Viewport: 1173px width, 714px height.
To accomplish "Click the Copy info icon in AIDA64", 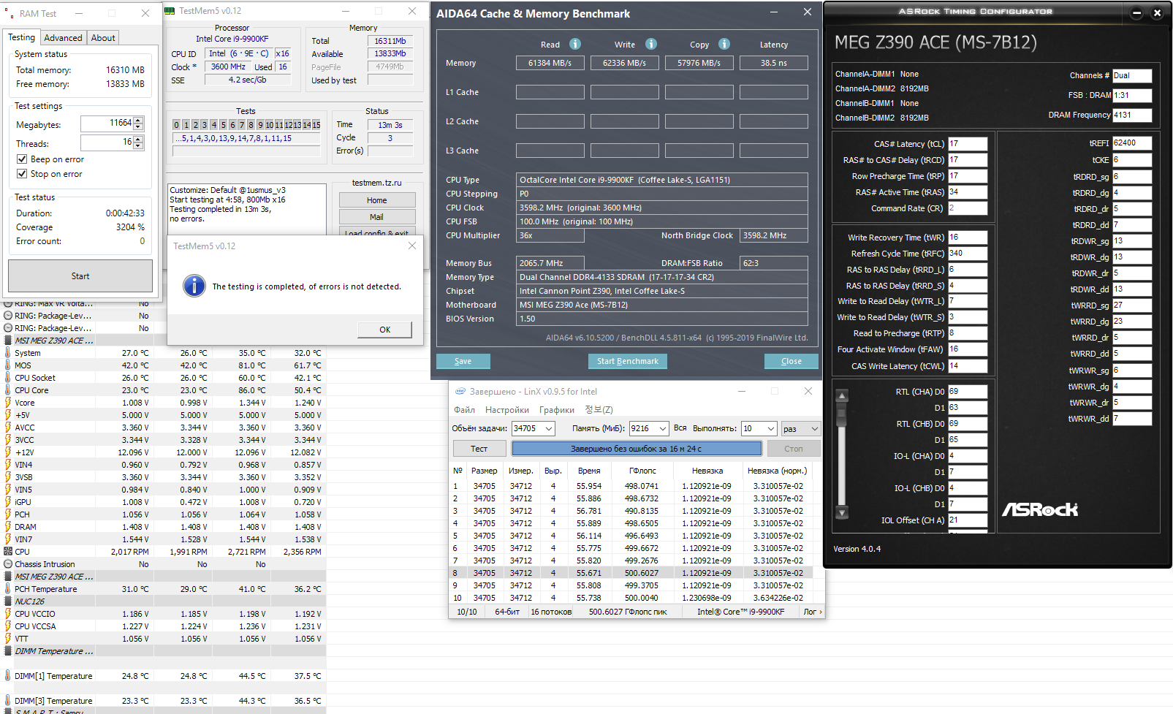I will pos(724,44).
